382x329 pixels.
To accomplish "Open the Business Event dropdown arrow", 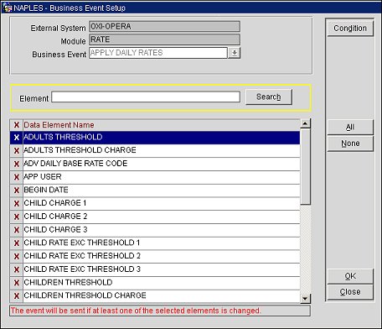I will coord(235,53).
